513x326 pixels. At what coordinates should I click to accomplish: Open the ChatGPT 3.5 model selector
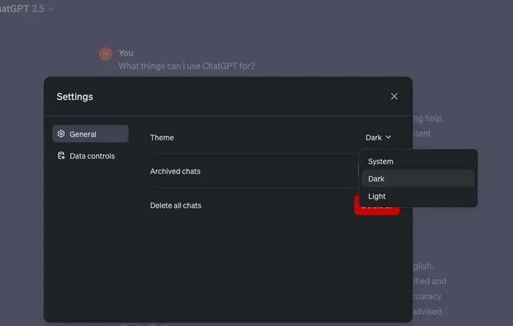click(22, 9)
